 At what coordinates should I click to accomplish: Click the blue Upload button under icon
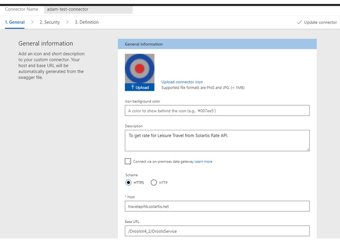(x=139, y=87)
